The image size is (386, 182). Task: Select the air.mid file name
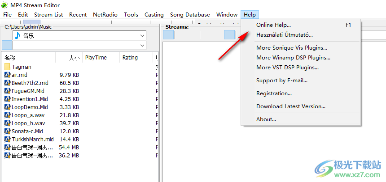(19, 75)
